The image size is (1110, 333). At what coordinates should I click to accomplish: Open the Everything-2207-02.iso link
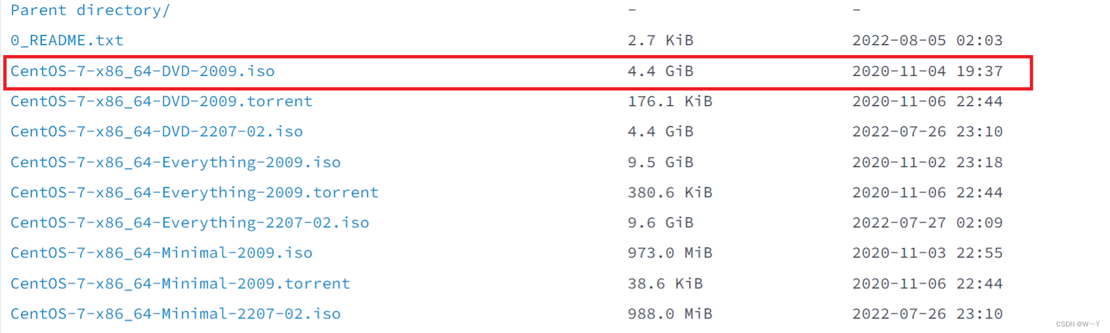[190, 223]
